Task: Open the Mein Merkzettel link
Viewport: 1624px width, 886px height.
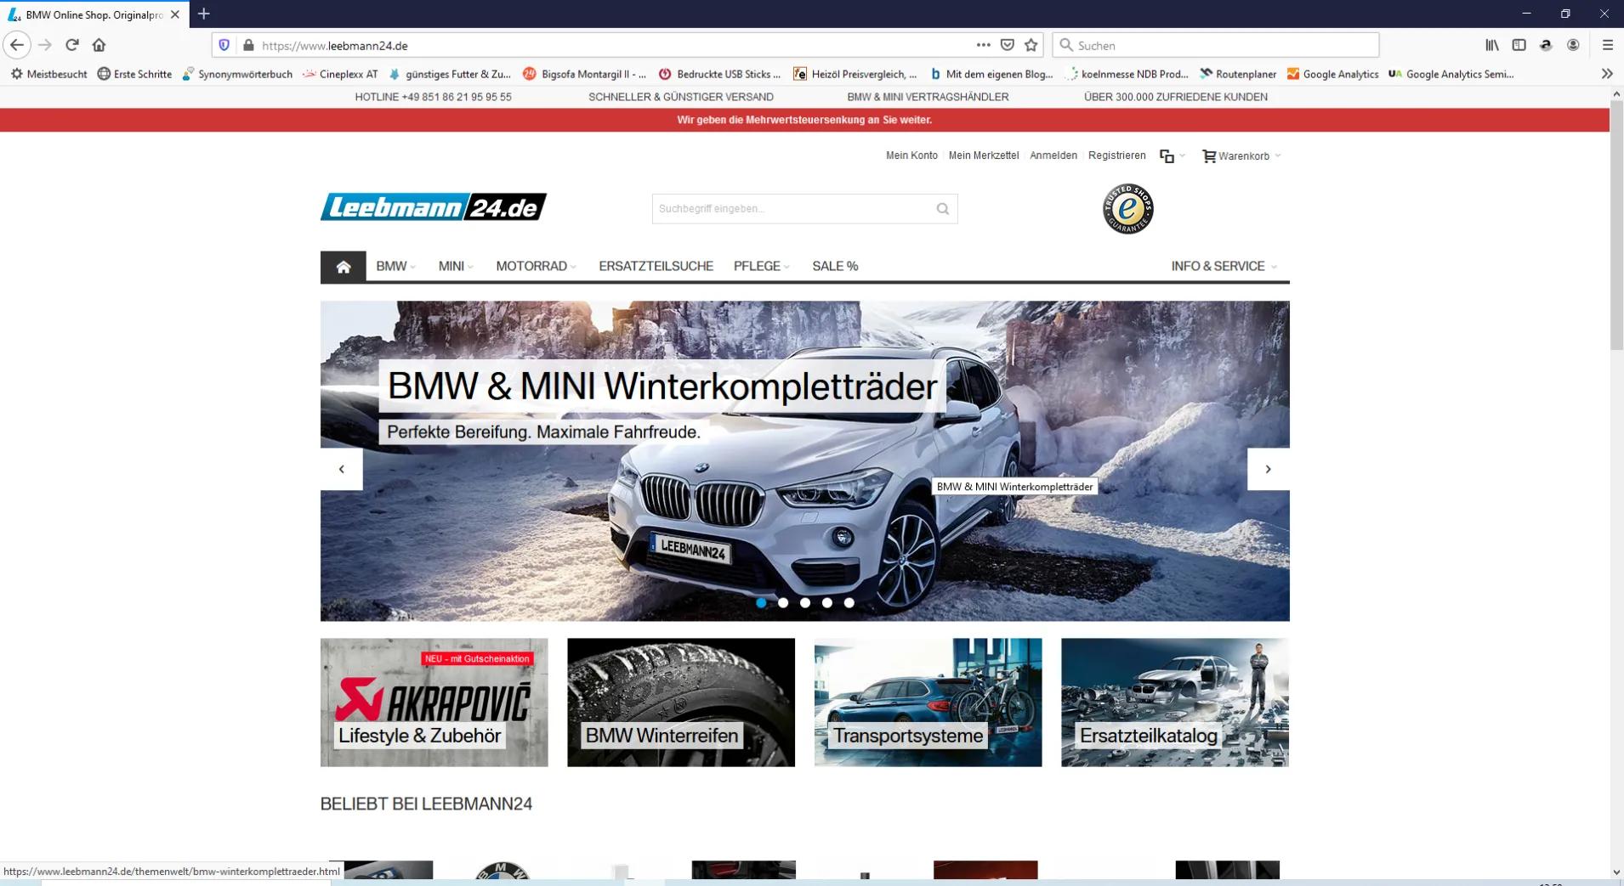Action: click(984, 155)
